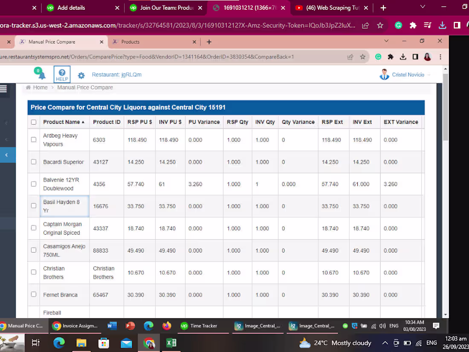Click the Cristel Novicio user avatar
Image resolution: width=469 pixels, height=352 pixels.
(x=384, y=75)
